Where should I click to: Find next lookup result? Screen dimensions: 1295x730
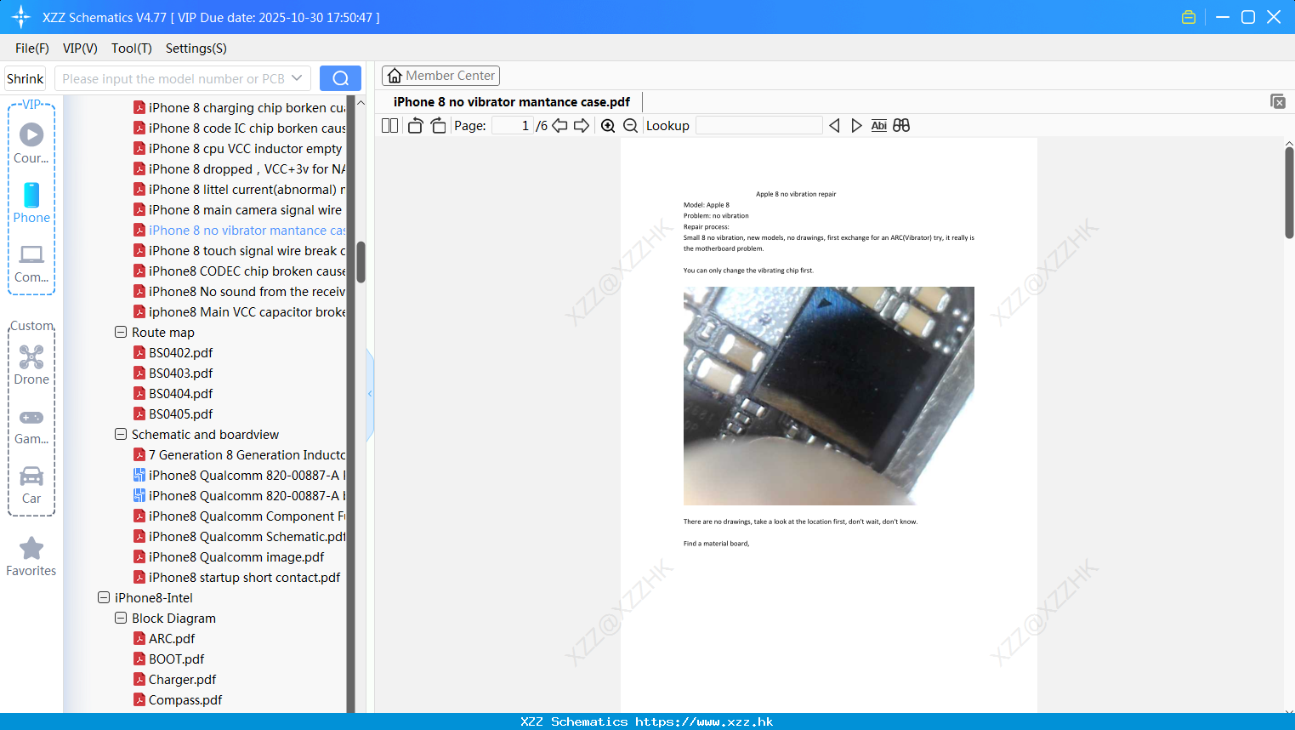[x=856, y=126]
